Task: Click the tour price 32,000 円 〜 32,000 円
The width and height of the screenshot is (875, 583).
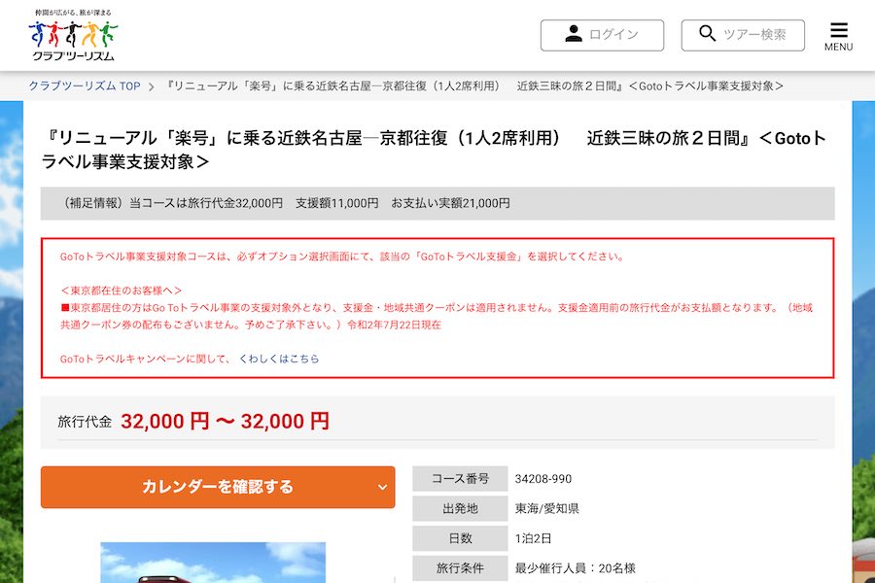Action: click(225, 421)
